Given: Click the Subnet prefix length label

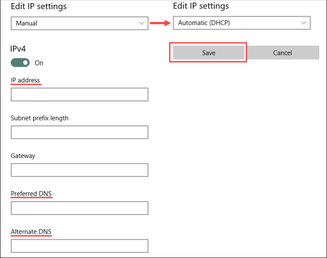Looking at the screenshot, I should (39, 118).
